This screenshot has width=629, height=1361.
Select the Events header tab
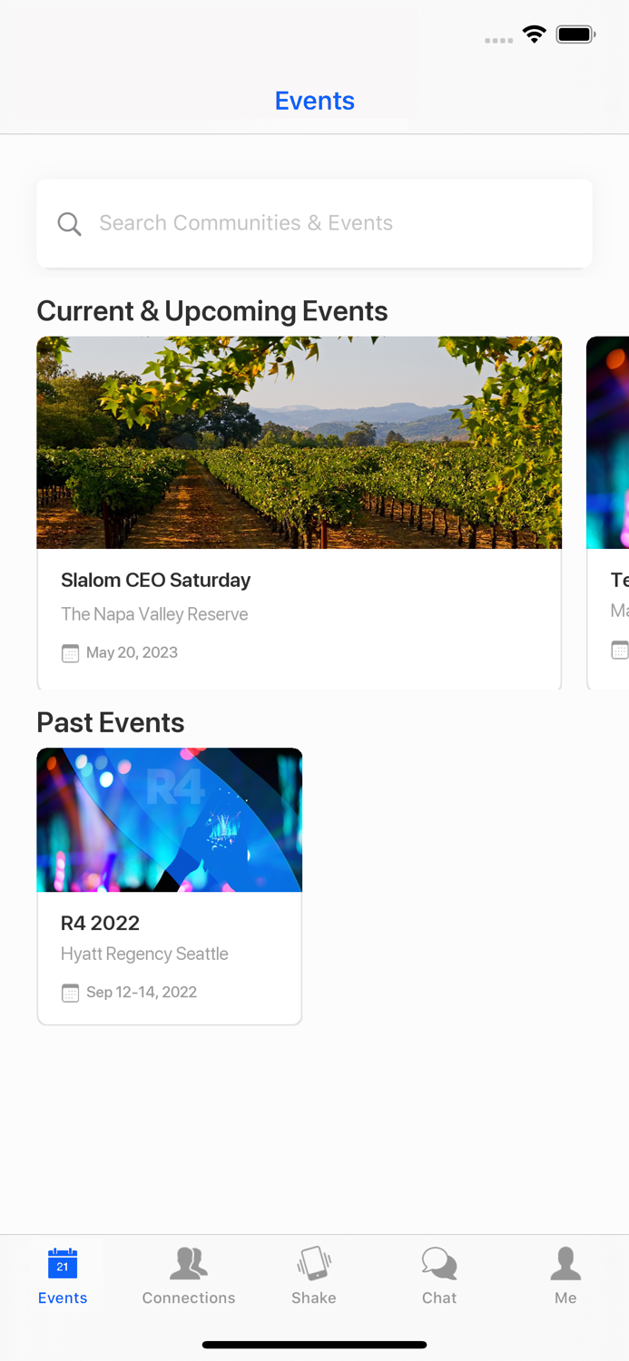click(x=314, y=101)
